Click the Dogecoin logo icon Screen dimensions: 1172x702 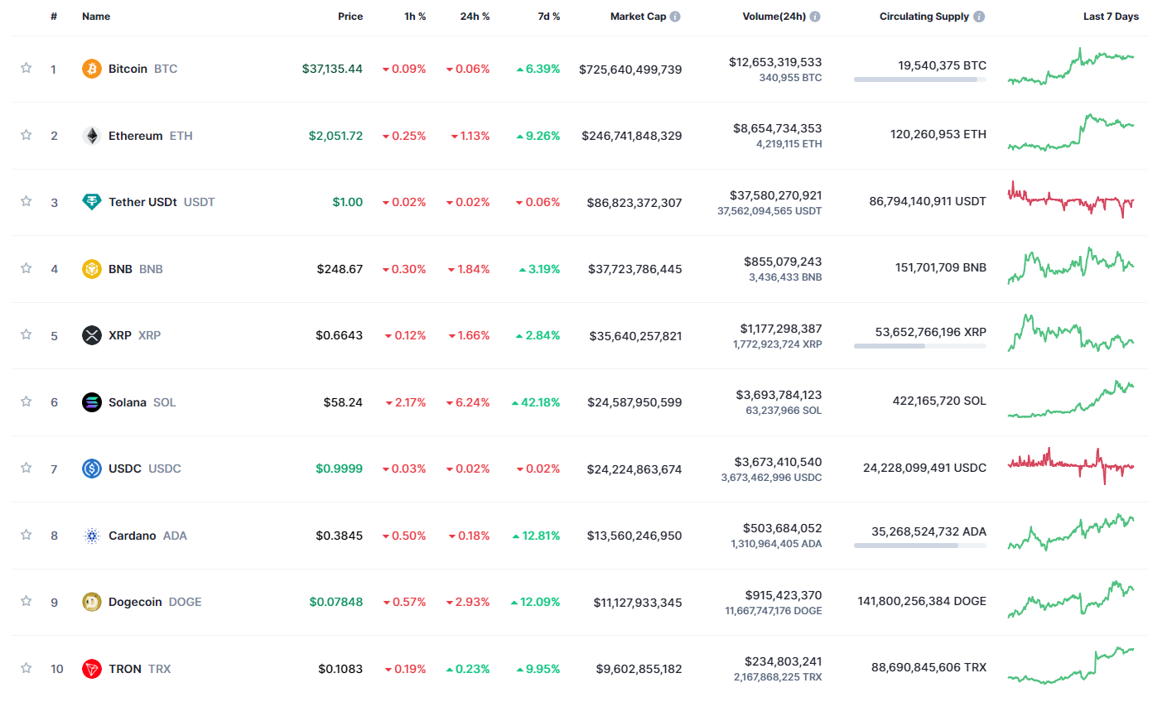[x=92, y=602]
